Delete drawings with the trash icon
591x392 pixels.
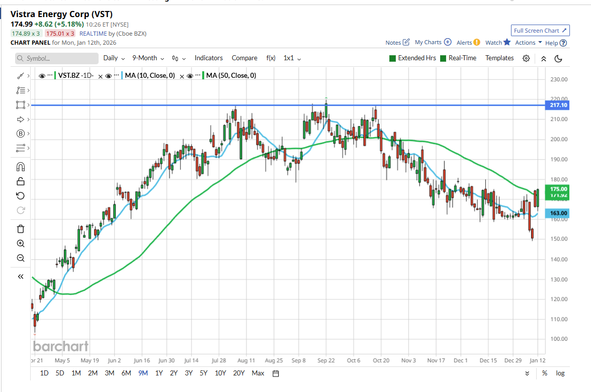coord(21,229)
